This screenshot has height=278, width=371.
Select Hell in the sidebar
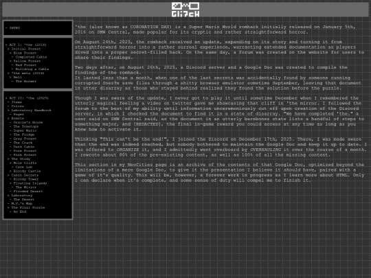tap(17, 77)
